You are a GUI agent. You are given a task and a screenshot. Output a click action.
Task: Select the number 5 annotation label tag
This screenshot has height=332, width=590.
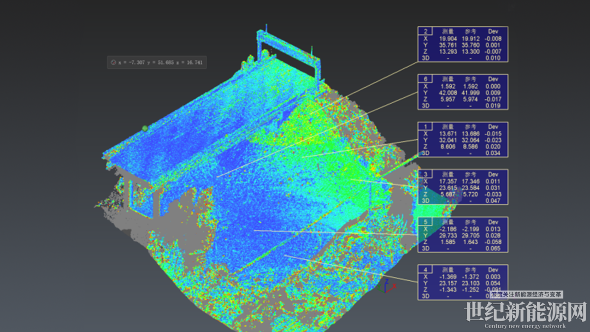pyautogui.click(x=426, y=222)
